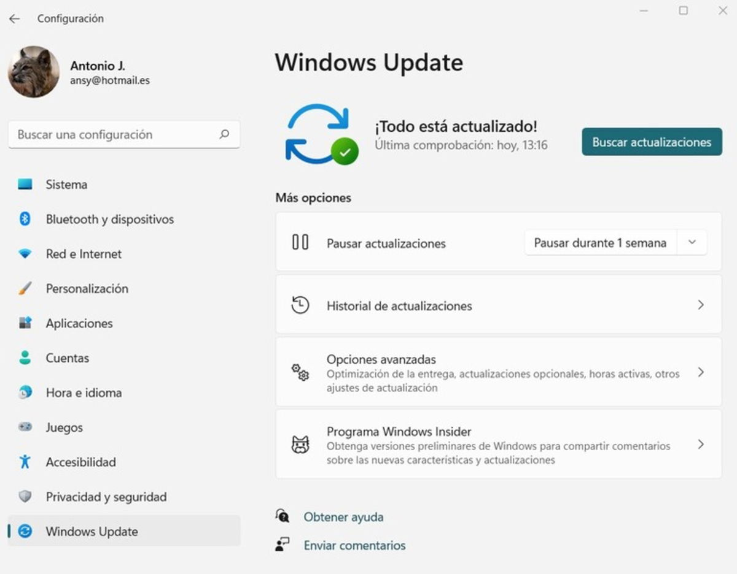737x574 pixels.
Task: Click the Enviar comentarios icon
Action: (283, 545)
